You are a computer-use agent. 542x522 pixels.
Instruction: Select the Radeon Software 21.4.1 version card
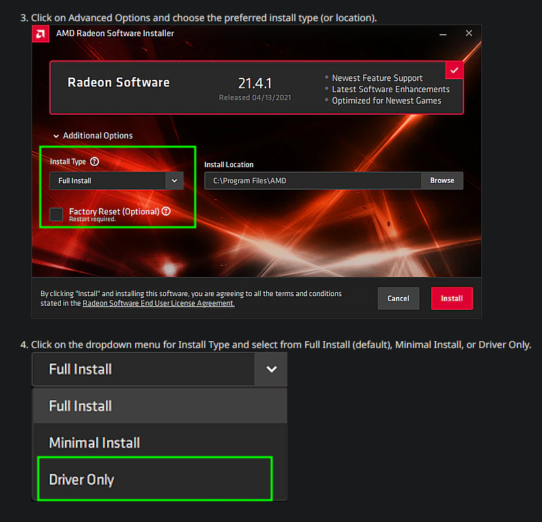point(257,88)
